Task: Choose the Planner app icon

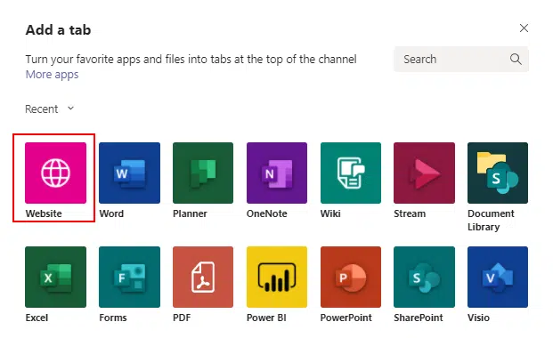Action: coord(203,173)
